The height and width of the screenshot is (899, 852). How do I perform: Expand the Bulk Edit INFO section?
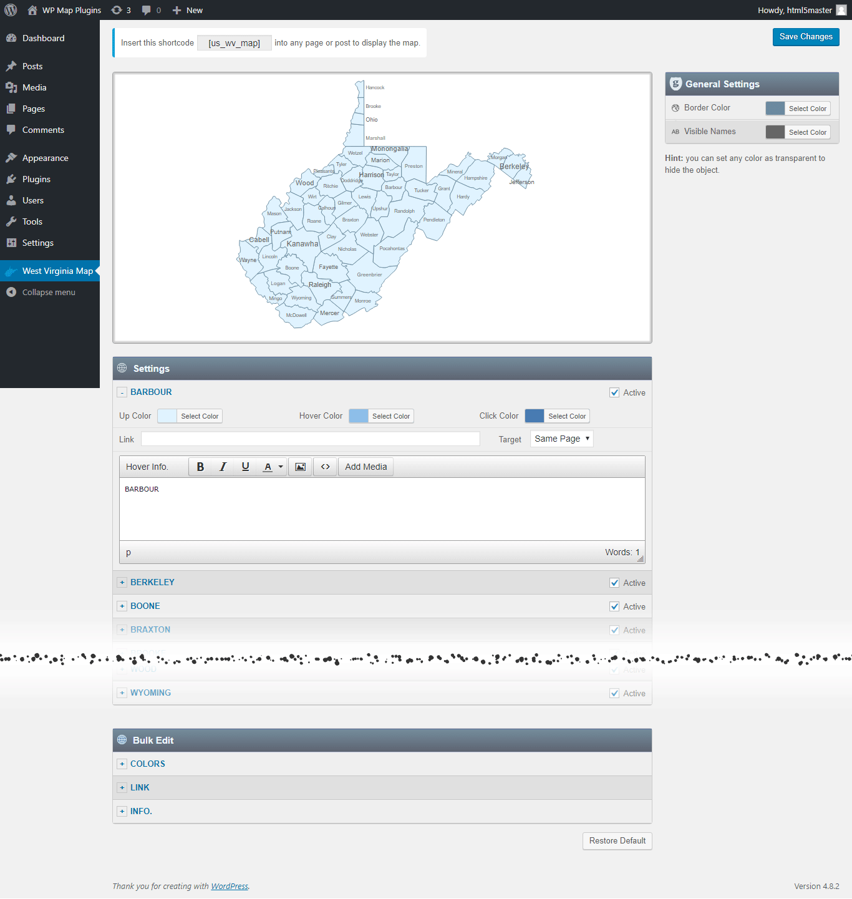click(x=122, y=812)
